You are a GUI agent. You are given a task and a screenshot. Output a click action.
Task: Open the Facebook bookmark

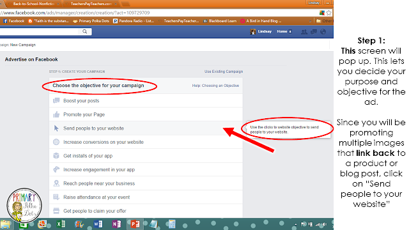pyautogui.click(x=13, y=21)
